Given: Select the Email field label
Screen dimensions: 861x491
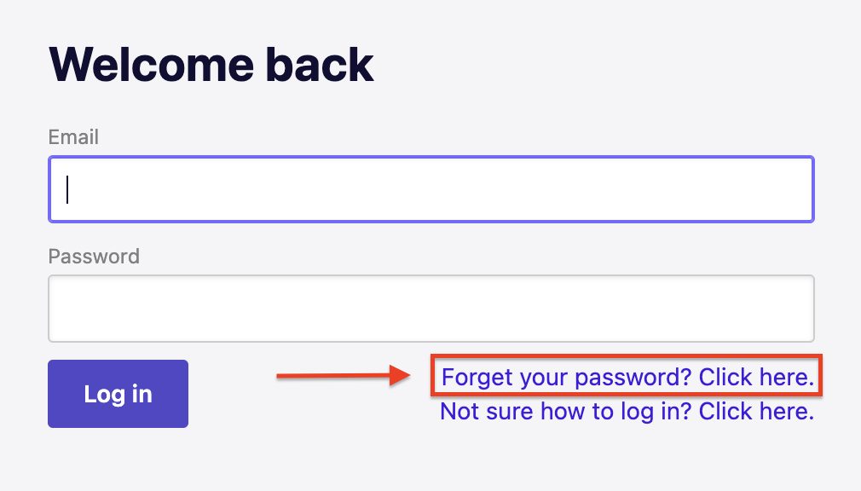Looking at the screenshot, I should pyautogui.click(x=73, y=136).
